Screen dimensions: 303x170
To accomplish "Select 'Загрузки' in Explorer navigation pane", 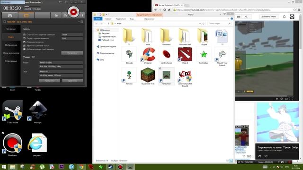I will 105,34.
